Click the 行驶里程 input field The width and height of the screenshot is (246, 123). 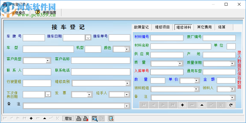coord(37,83)
